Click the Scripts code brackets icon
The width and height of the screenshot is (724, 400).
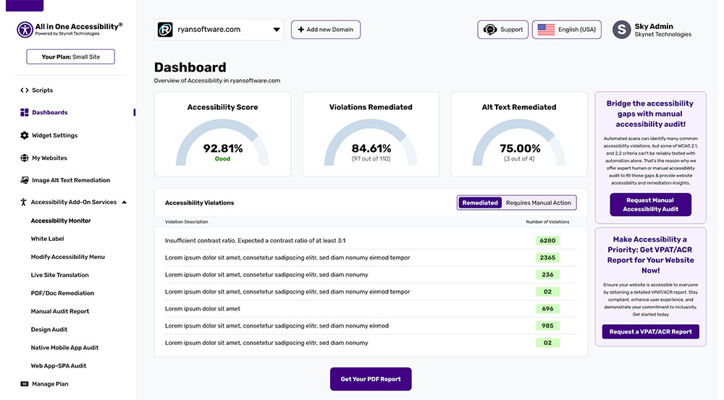click(25, 90)
